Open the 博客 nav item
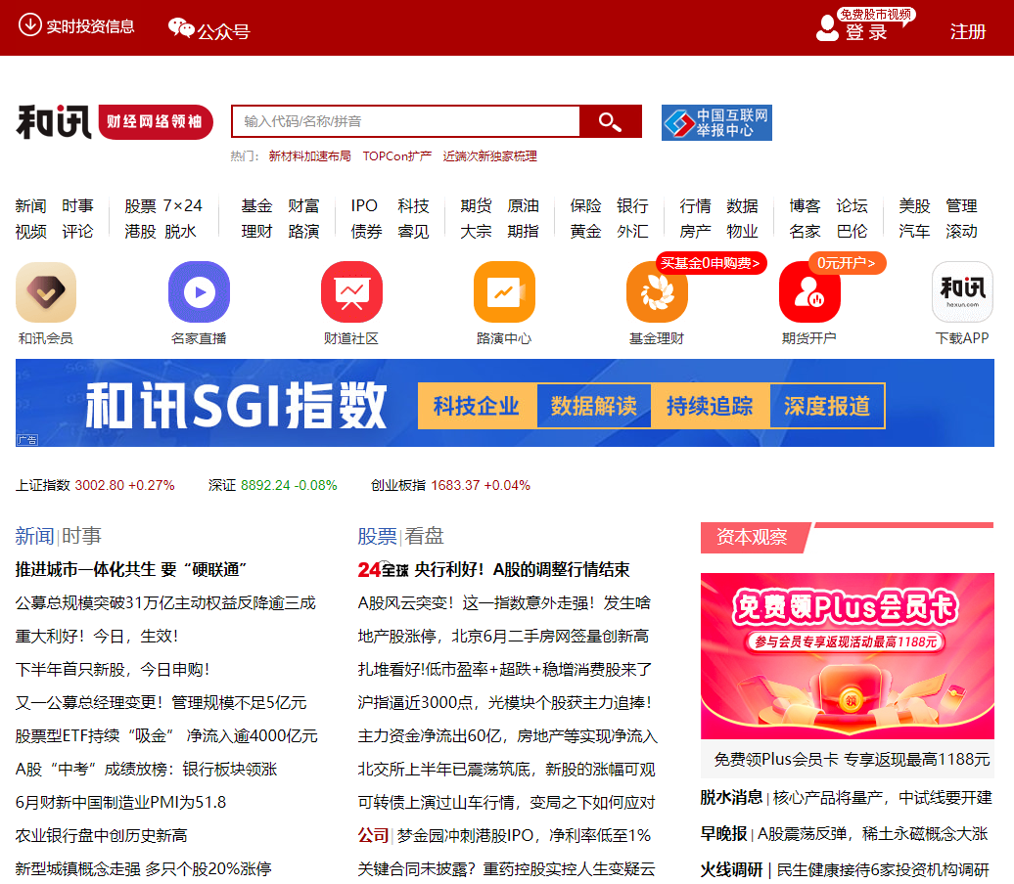Screen dimensions: 1014x884 click(x=805, y=206)
